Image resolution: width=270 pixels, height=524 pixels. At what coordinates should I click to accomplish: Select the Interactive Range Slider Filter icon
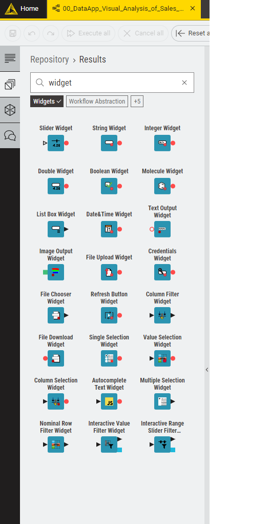point(162,445)
